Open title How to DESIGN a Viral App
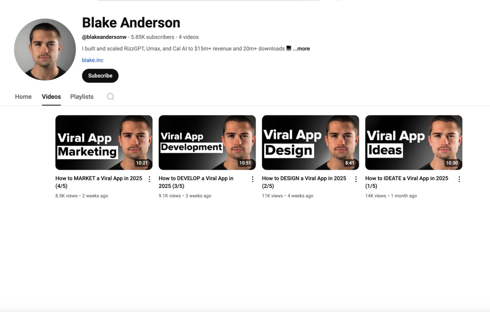490x312 pixels. (304, 182)
